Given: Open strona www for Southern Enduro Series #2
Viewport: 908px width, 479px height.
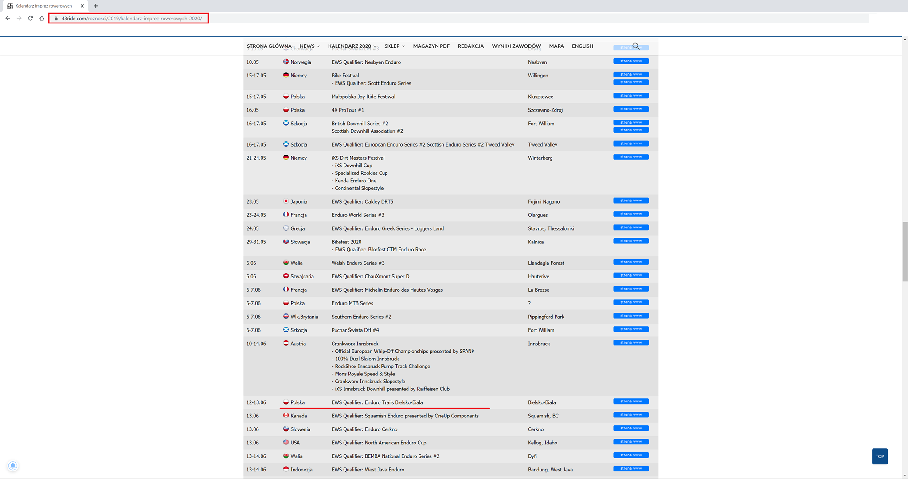Looking at the screenshot, I should [631, 316].
